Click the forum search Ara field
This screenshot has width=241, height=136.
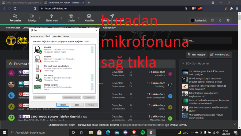[208, 41]
